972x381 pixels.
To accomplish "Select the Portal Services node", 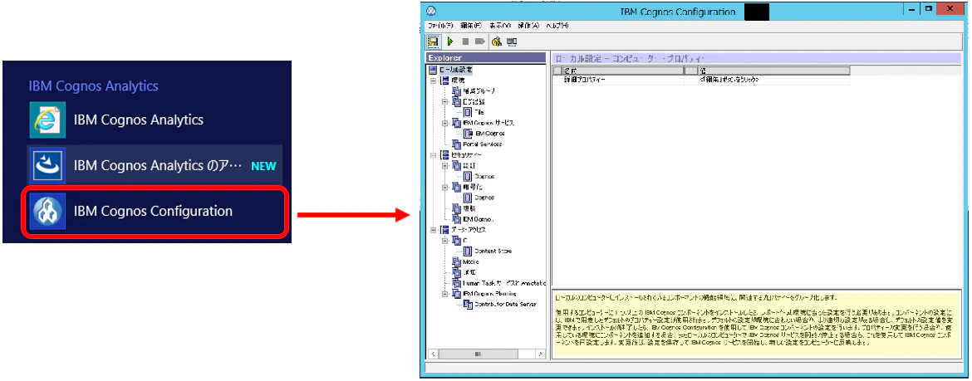I will (x=483, y=144).
